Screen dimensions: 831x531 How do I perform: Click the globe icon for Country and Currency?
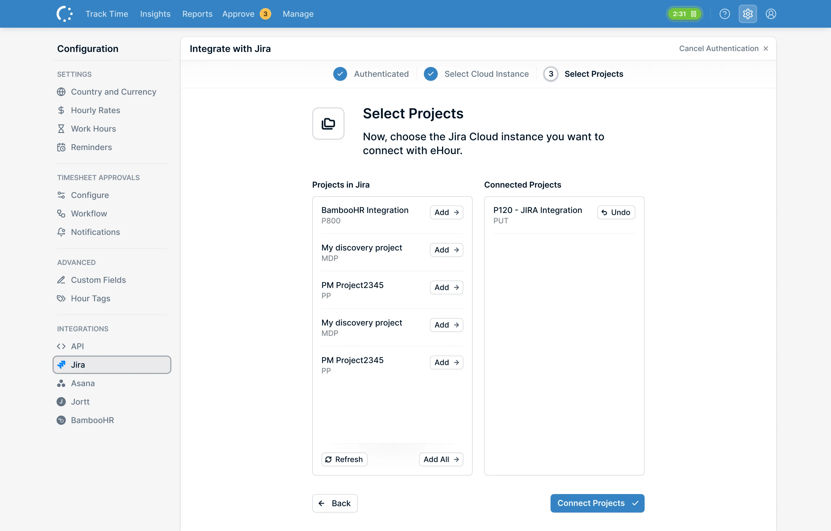click(x=61, y=92)
